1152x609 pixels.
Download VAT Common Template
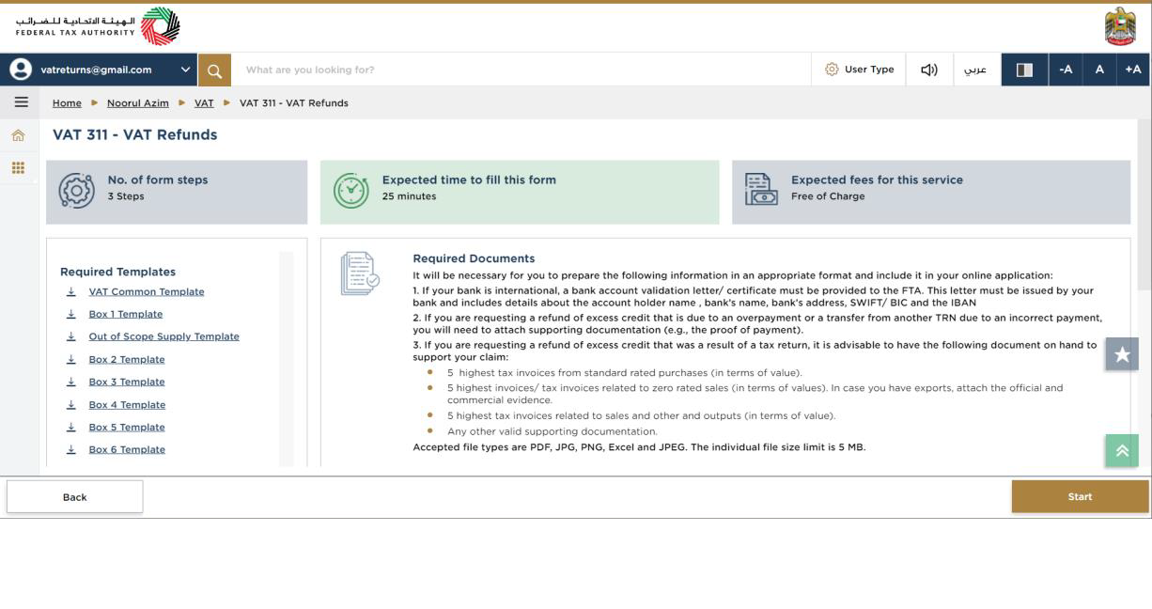pyautogui.click(x=147, y=291)
